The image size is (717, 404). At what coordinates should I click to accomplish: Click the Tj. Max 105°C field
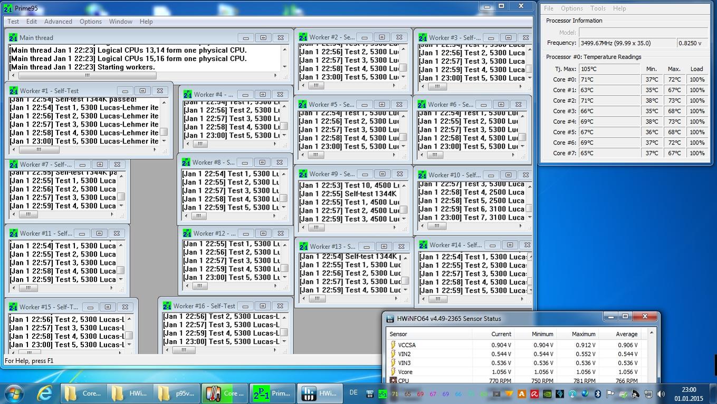pyautogui.click(x=609, y=69)
